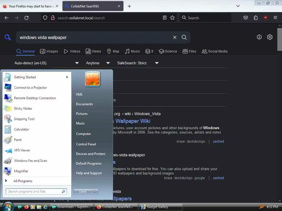Switch to the Videos search tab

72,51
